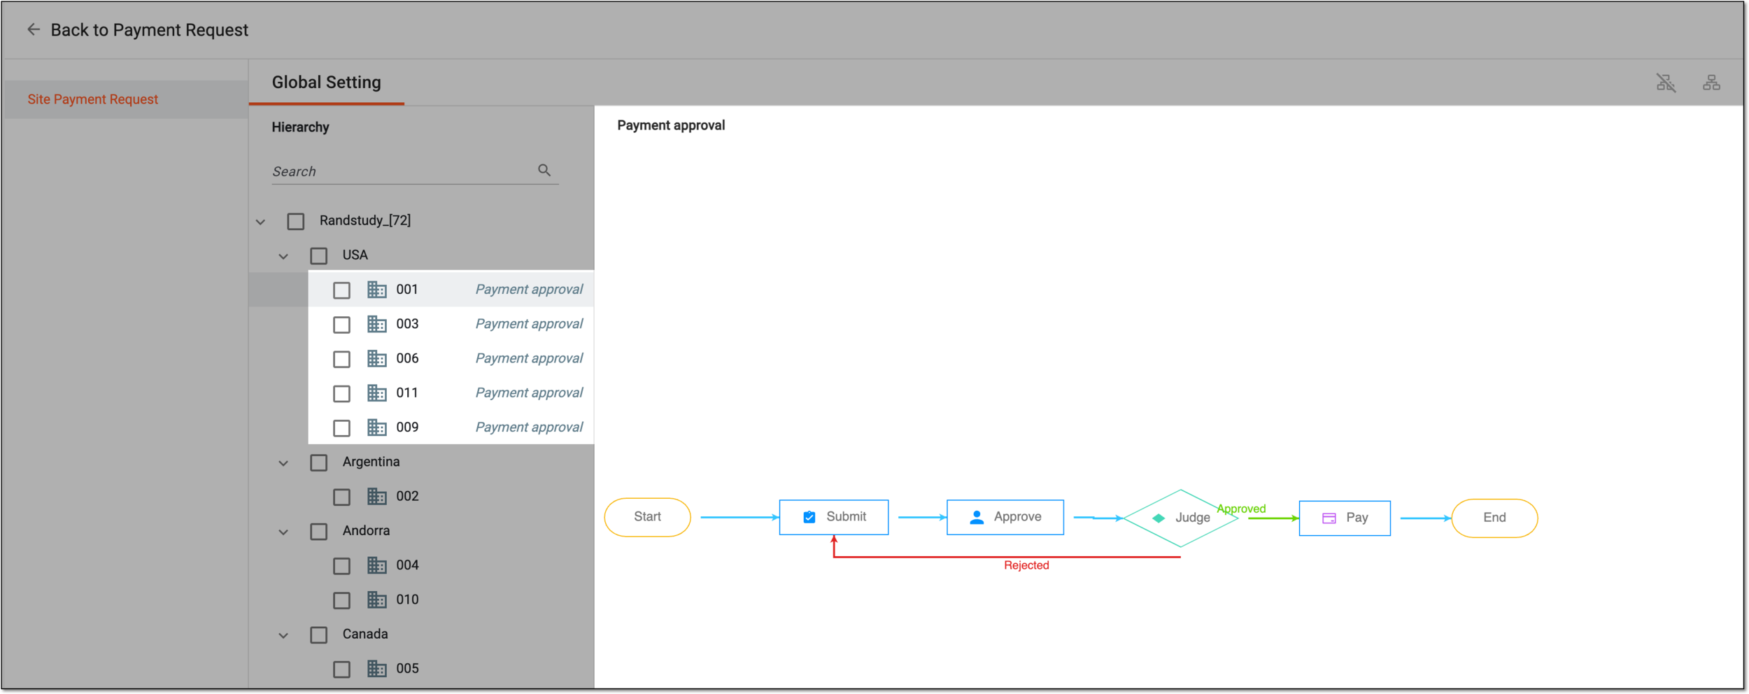Check the Randstudy_[72] checkbox

tap(296, 222)
